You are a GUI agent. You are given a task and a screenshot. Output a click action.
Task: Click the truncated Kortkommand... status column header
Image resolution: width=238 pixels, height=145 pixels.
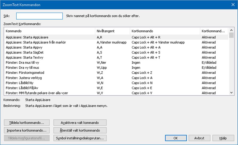[x=214, y=31]
